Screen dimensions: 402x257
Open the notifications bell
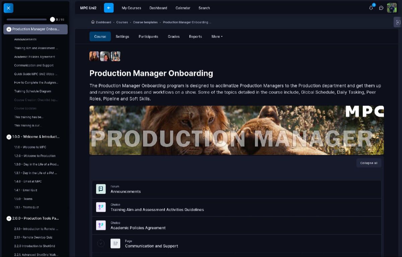point(371,8)
